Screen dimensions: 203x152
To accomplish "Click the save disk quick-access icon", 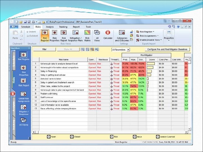I will (x=25, y=22).
